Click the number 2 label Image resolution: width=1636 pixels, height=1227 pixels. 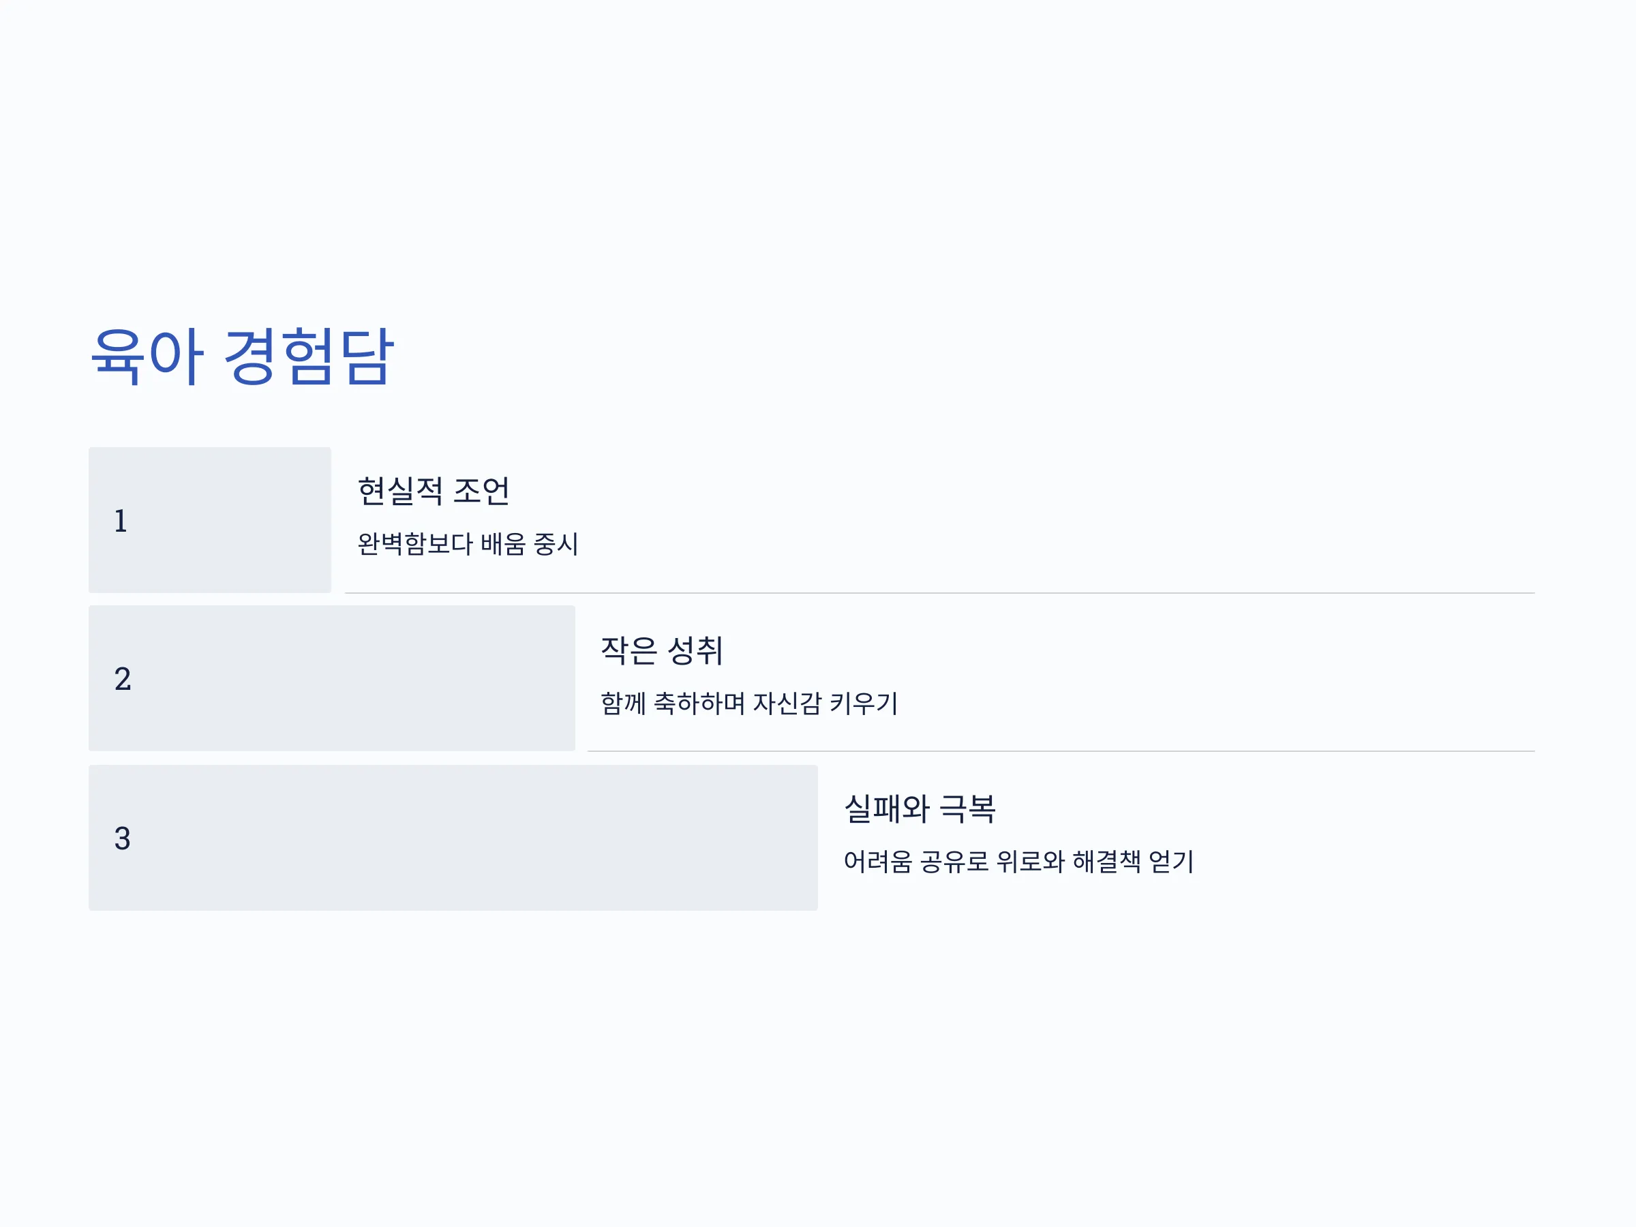(123, 679)
